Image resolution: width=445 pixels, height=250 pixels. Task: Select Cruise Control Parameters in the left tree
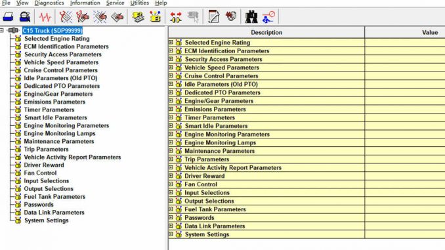click(60, 70)
